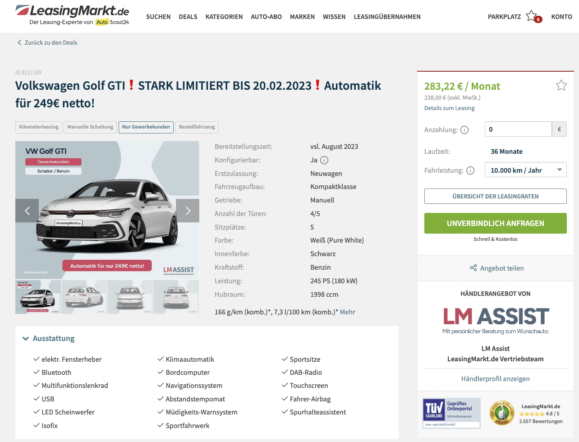Click the Navigationssystem equipment entry
The width and height of the screenshot is (579, 442).
coord(194,386)
